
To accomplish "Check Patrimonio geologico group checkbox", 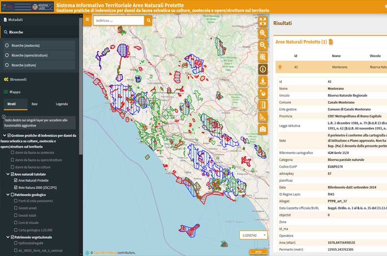I will tap(13, 194).
